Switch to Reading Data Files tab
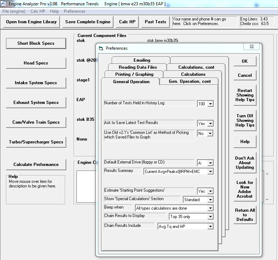Image resolution: width=278 pixels, height=260 pixels. pyautogui.click(x=137, y=67)
